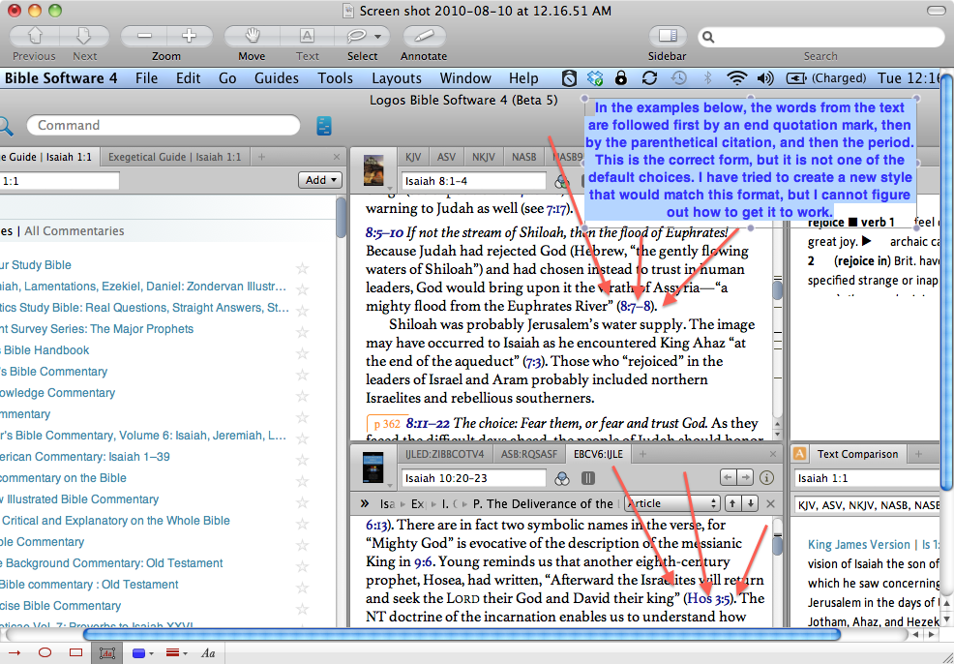This screenshot has height=664, width=954.
Task: Zoom in with the plus button
Action: coord(190,37)
